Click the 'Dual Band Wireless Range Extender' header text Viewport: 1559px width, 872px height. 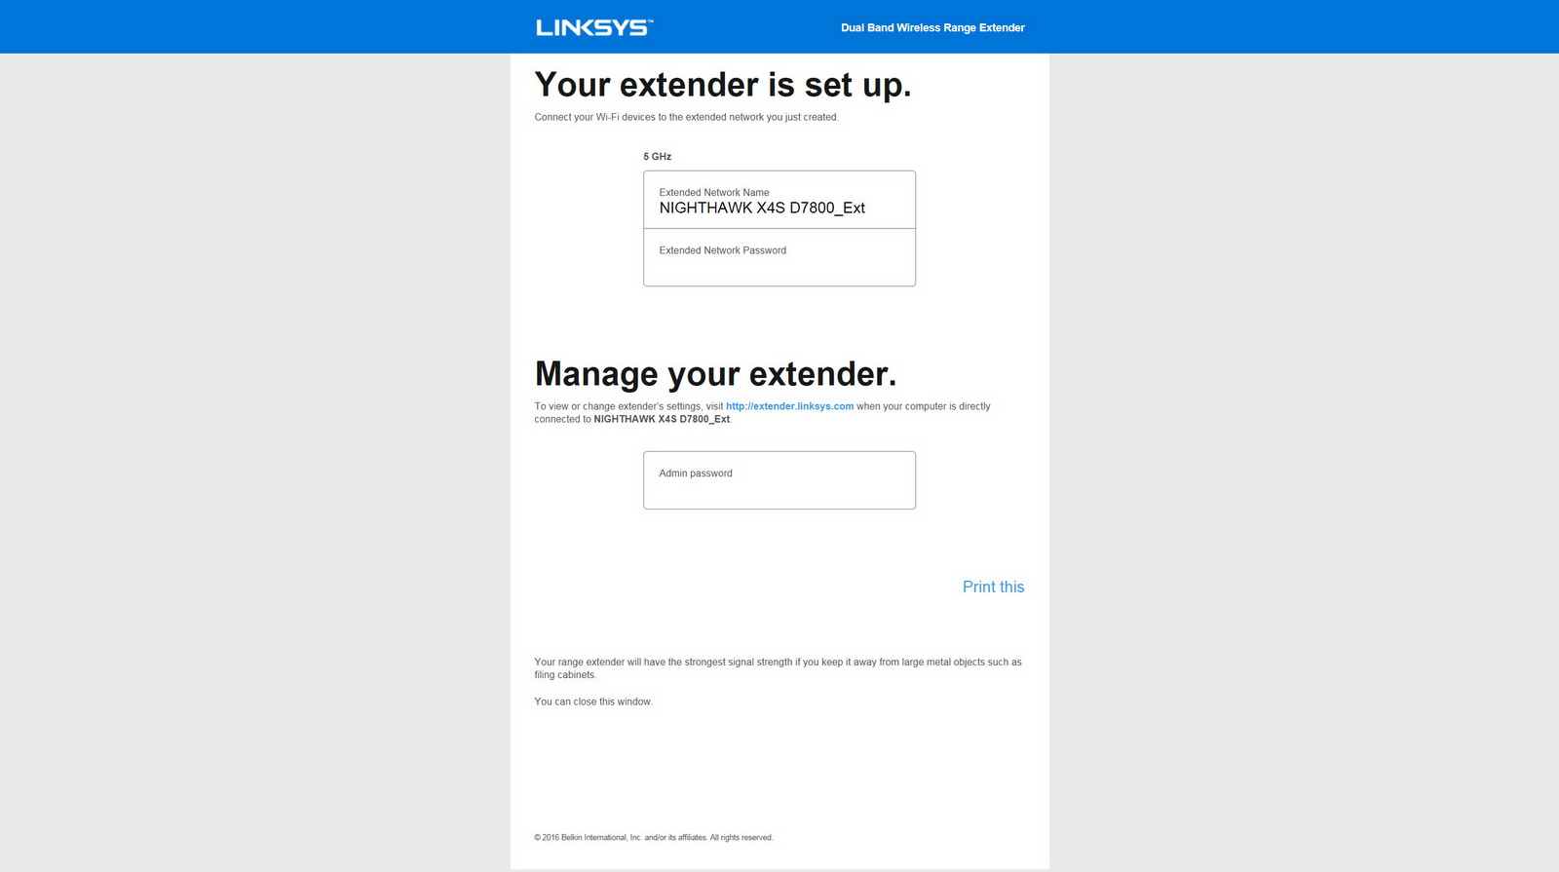[x=932, y=28]
